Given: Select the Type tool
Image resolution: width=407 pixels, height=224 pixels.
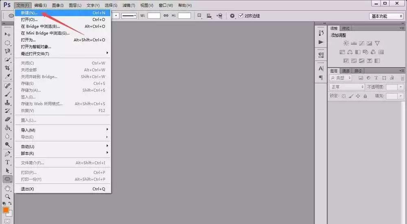Looking at the screenshot, I should 7,162.
